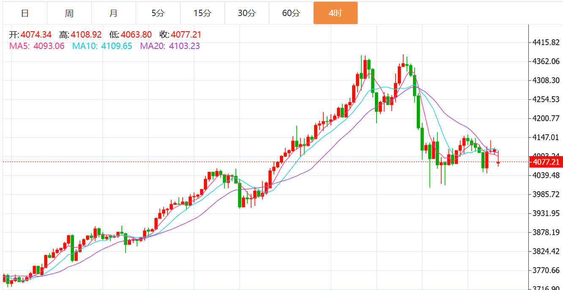Click the MA10 indicator label
The height and width of the screenshot is (290, 563).
click(102, 46)
